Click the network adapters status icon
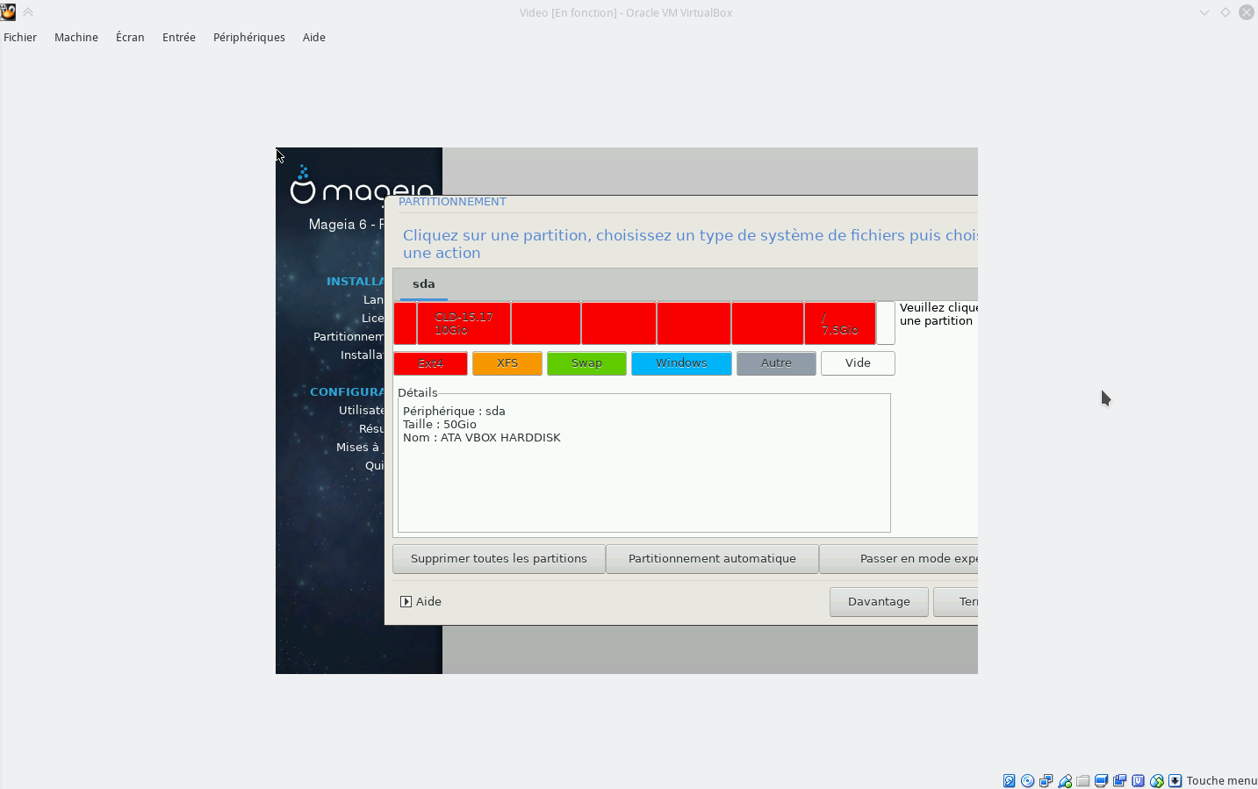Viewport: 1258px width, 789px height. pos(1046,780)
